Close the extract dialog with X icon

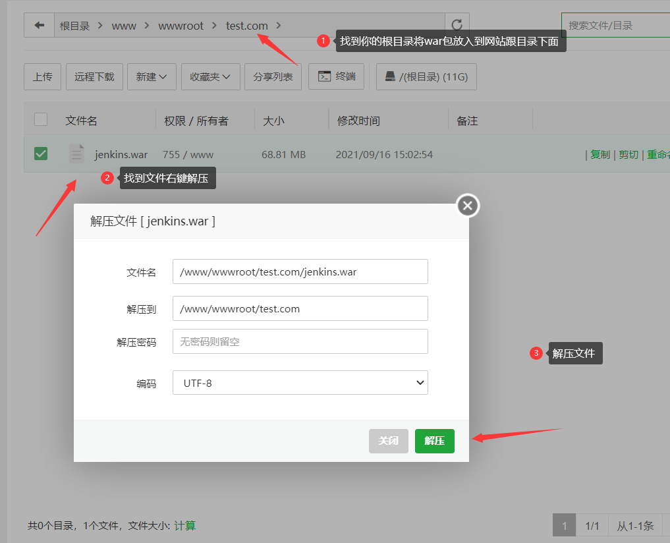pos(468,206)
